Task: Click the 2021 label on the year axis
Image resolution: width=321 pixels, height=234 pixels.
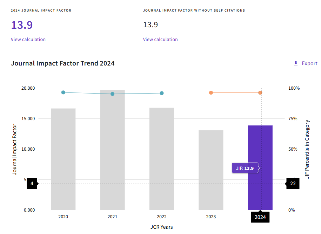Action: [x=112, y=217]
